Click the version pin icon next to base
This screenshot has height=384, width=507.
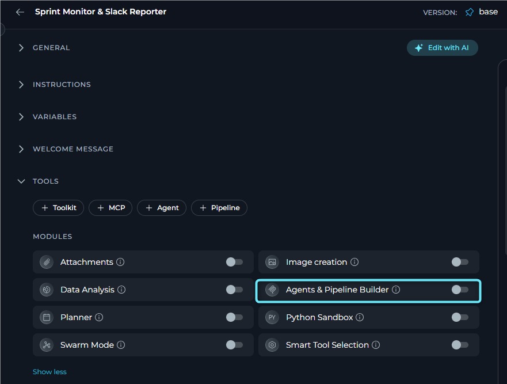coord(469,12)
